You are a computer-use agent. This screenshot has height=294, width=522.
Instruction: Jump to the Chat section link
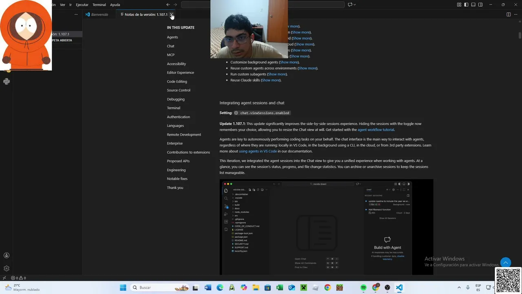click(x=170, y=46)
